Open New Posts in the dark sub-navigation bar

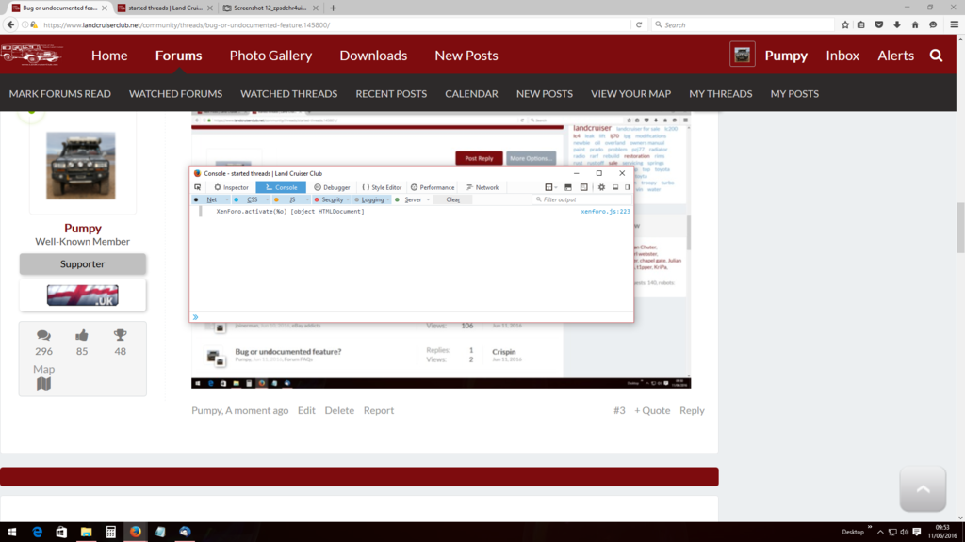[x=545, y=94]
